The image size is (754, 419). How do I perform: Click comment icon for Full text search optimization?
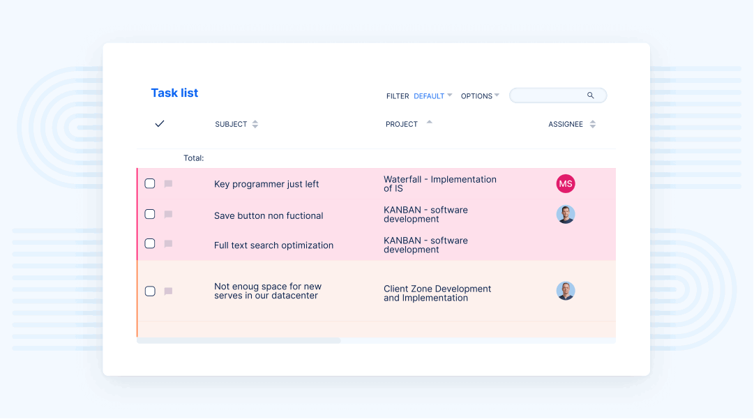168,244
